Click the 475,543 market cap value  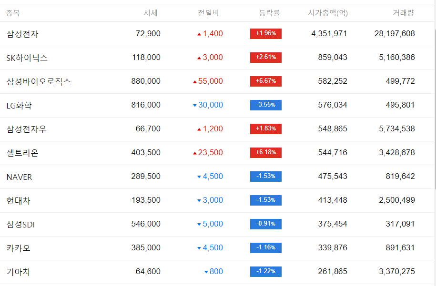click(333, 177)
